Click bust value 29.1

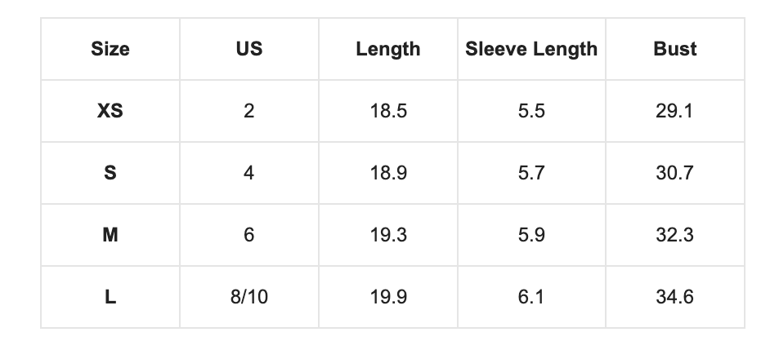pyautogui.click(x=675, y=111)
